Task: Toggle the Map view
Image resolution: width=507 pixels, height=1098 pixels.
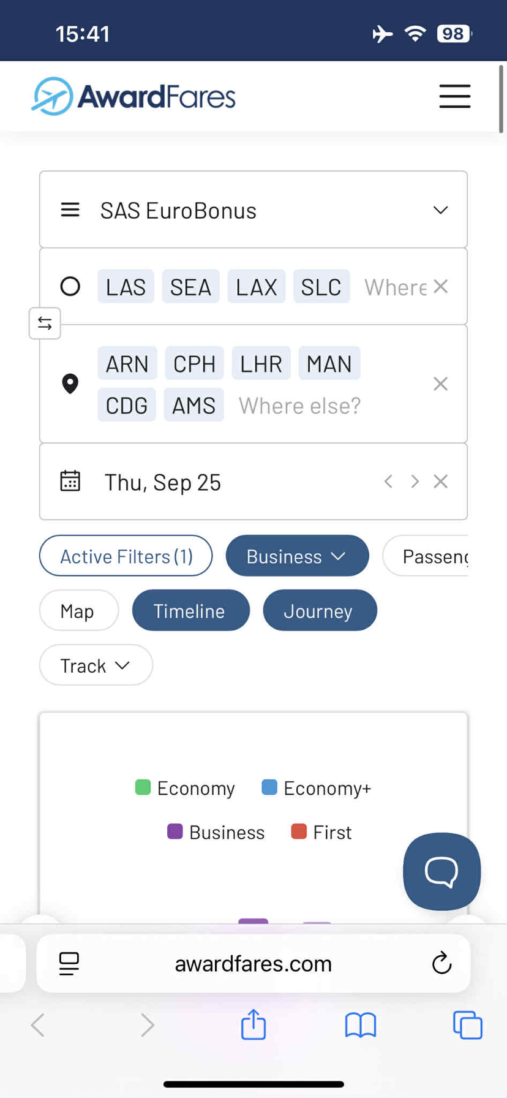Action: (x=78, y=610)
